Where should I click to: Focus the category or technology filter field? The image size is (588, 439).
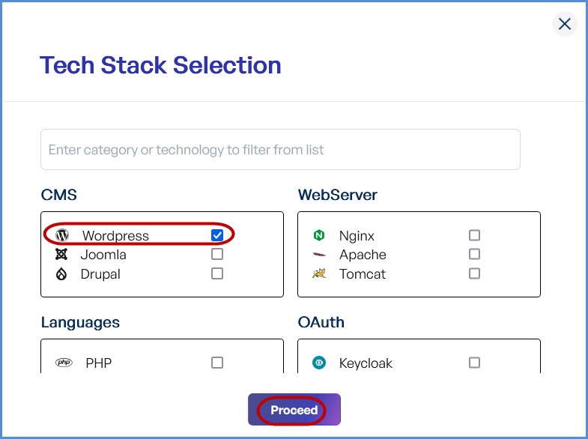coord(280,150)
